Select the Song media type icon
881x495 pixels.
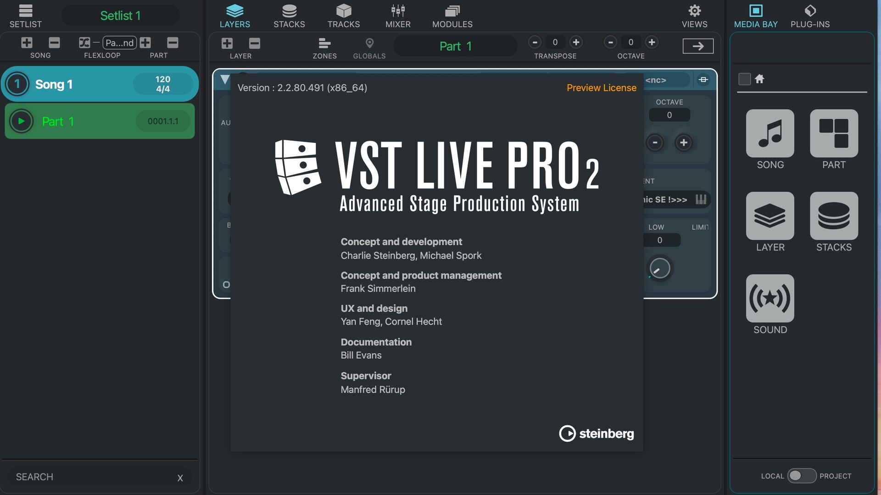[770, 133]
